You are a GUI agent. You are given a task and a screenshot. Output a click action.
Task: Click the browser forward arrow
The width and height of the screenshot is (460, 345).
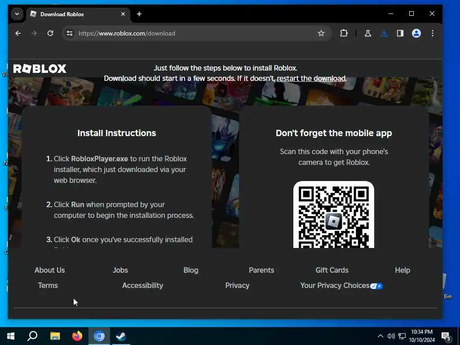tap(34, 33)
